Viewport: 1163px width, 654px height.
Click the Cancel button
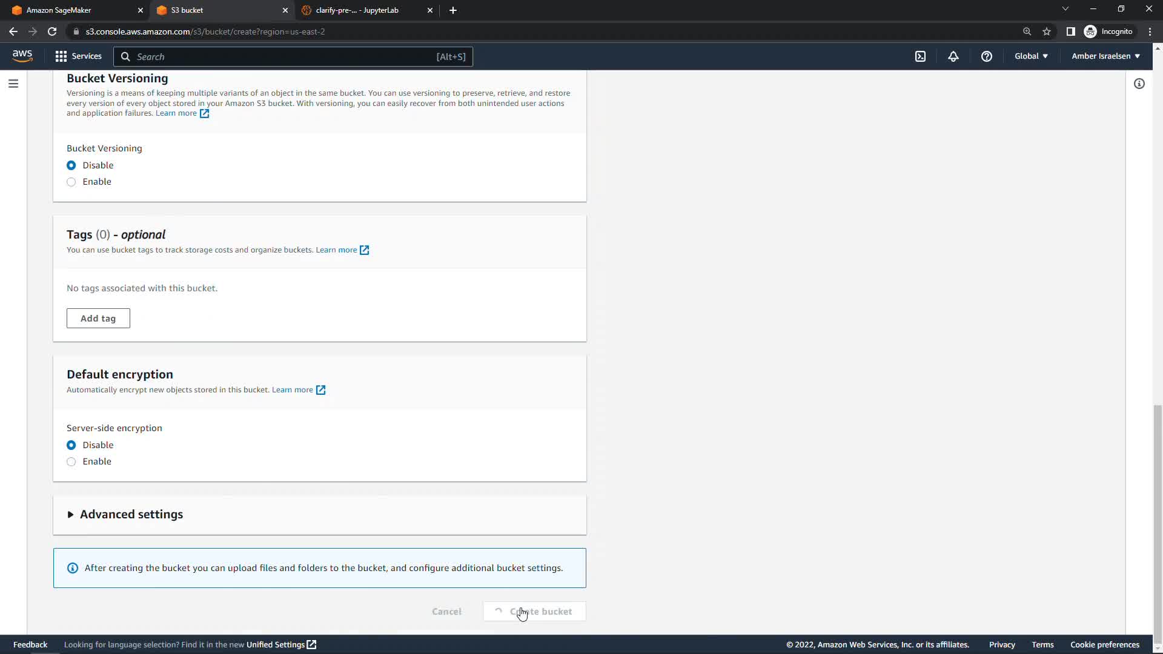click(x=446, y=612)
